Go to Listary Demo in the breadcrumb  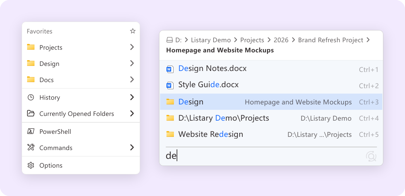pyautogui.click(x=211, y=40)
